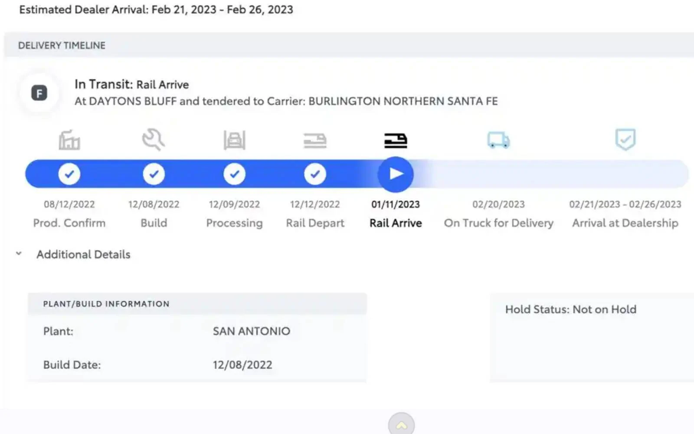Click the vehicle Processing icon
694x434 pixels.
point(234,140)
